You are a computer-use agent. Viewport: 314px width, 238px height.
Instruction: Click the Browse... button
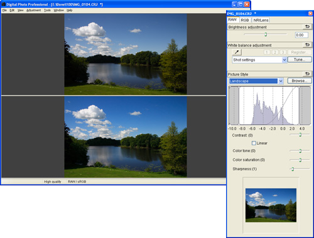click(x=300, y=81)
